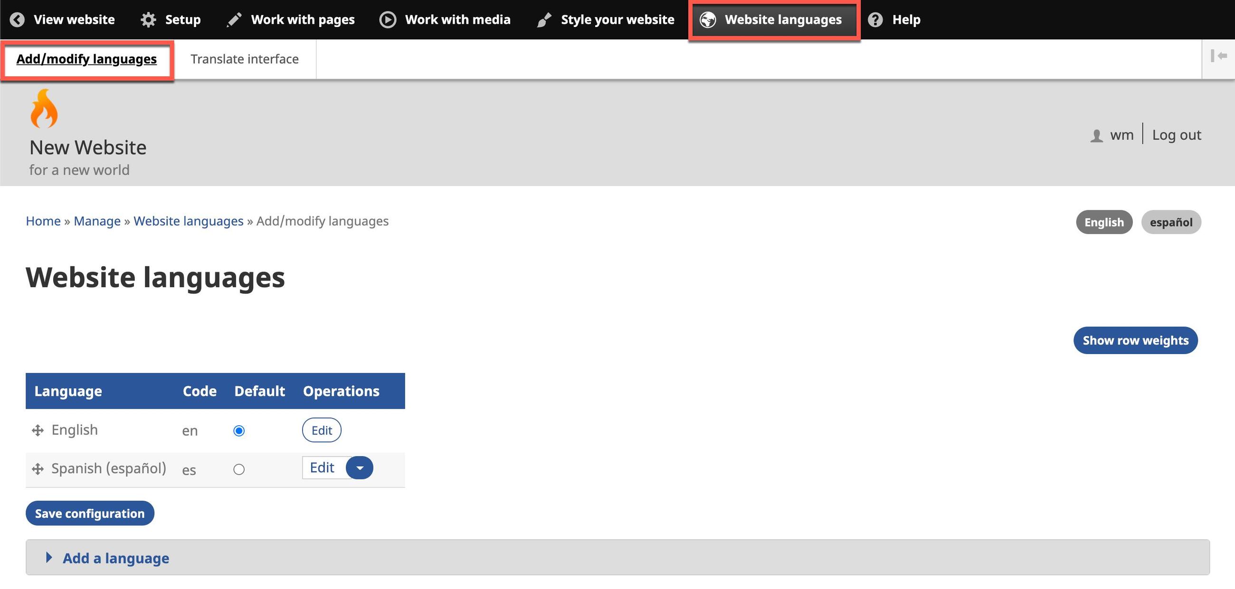
Task: Open the Translate interface tab
Action: 245,59
